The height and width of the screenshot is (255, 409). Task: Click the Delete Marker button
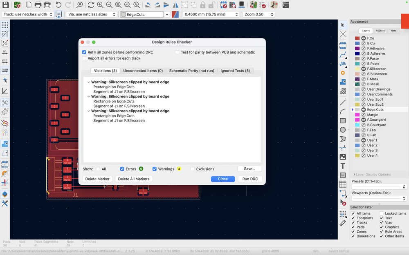pyautogui.click(x=97, y=179)
